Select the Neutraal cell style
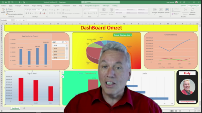Image resolution: width=202 pixels, height=113 pixels. [142, 13]
